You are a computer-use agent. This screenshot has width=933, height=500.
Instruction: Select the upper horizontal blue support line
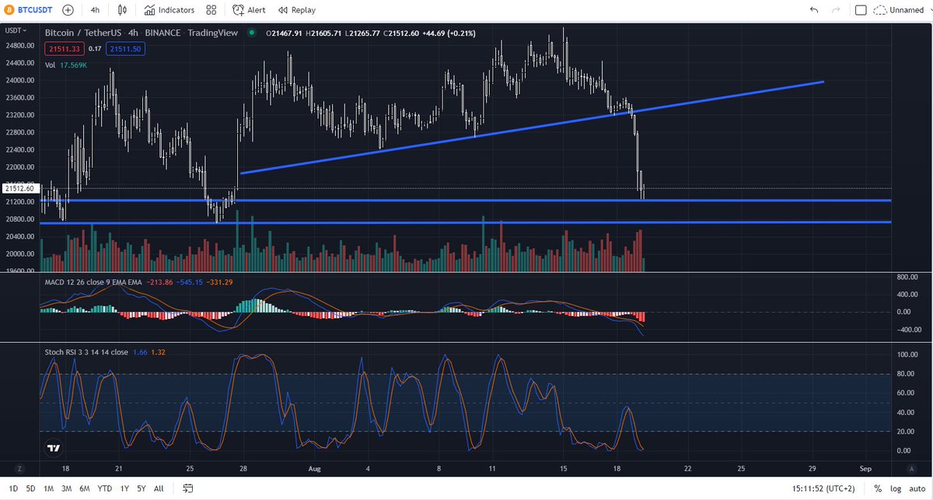[x=465, y=201]
